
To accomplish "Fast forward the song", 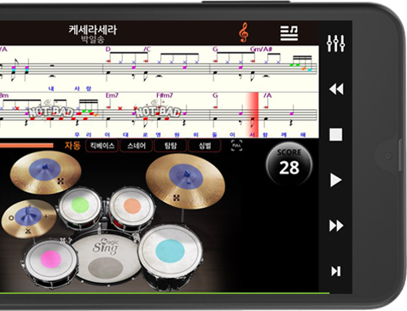I will tap(336, 226).
